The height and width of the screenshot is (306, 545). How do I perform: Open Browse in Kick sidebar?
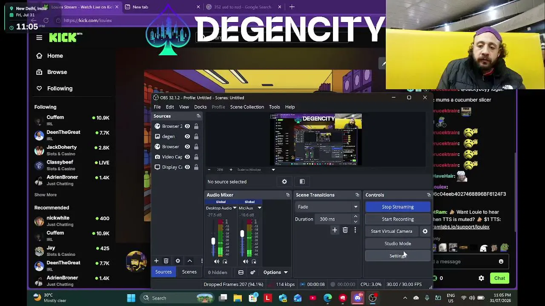[x=57, y=72]
